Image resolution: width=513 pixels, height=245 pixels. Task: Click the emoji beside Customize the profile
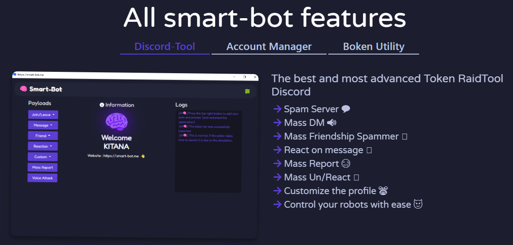click(x=383, y=190)
